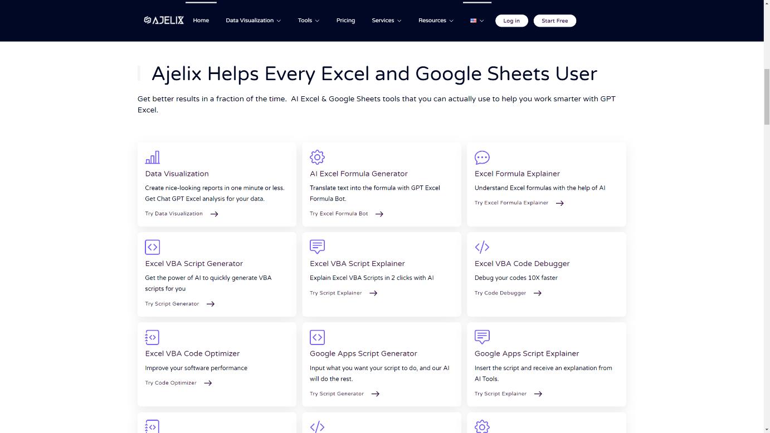770x433 pixels.
Task: Click the arrow beside Try Excel Formula Bot
Action: click(x=379, y=214)
